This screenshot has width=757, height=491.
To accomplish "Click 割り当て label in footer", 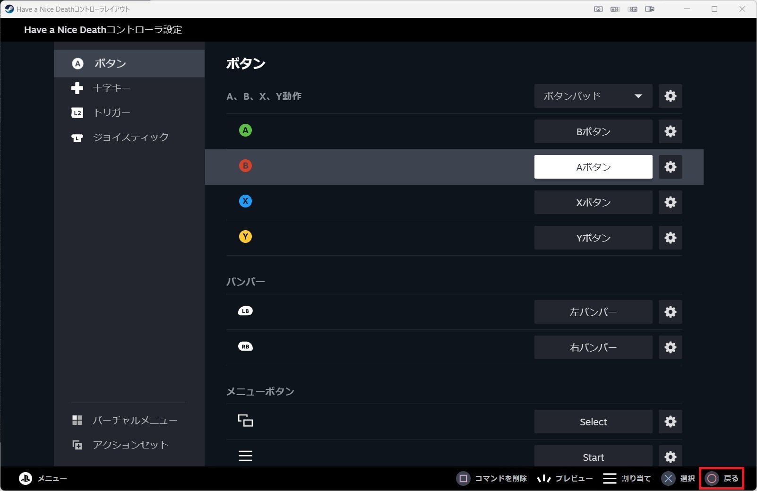I will (x=636, y=479).
